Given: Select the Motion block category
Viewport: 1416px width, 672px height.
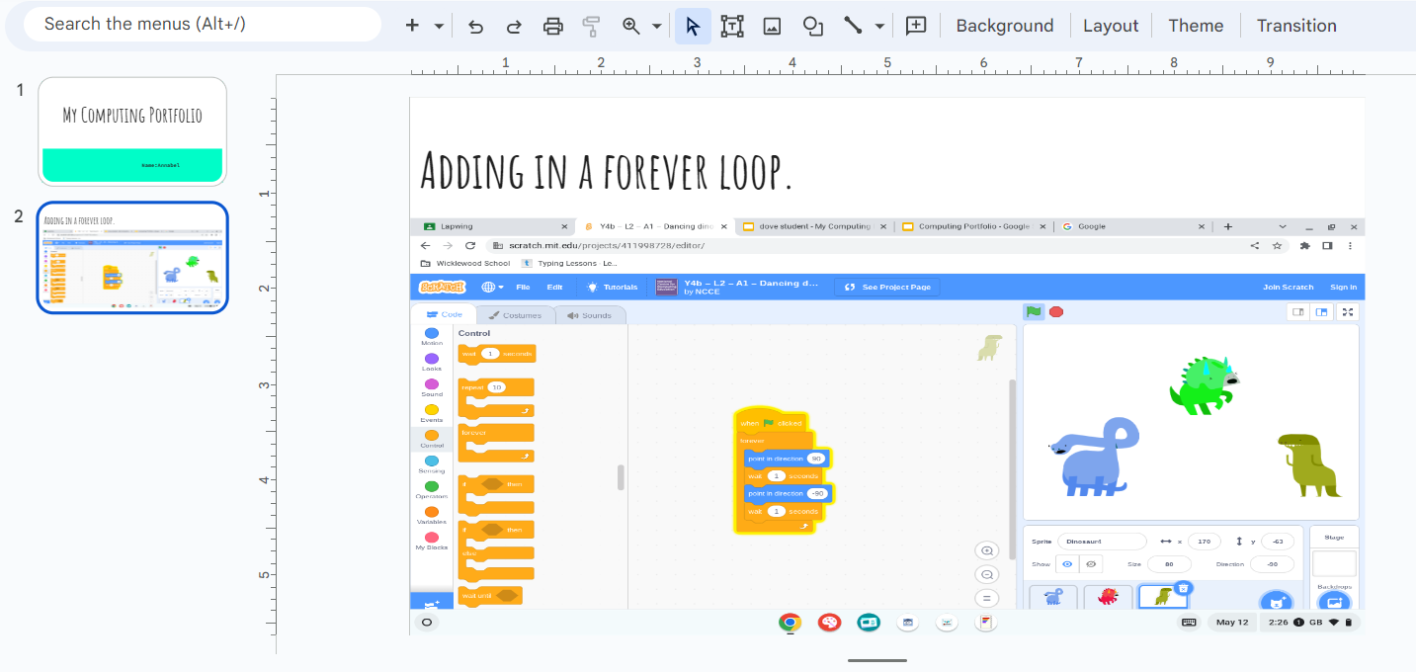Looking at the screenshot, I should pyautogui.click(x=432, y=337).
